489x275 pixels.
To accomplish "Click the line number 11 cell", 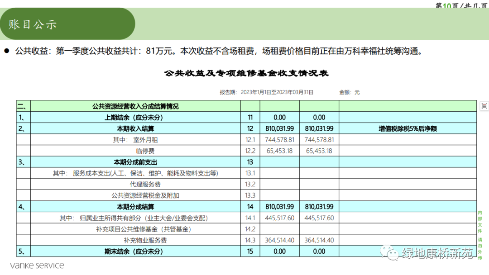I will (x=250, y=118).
